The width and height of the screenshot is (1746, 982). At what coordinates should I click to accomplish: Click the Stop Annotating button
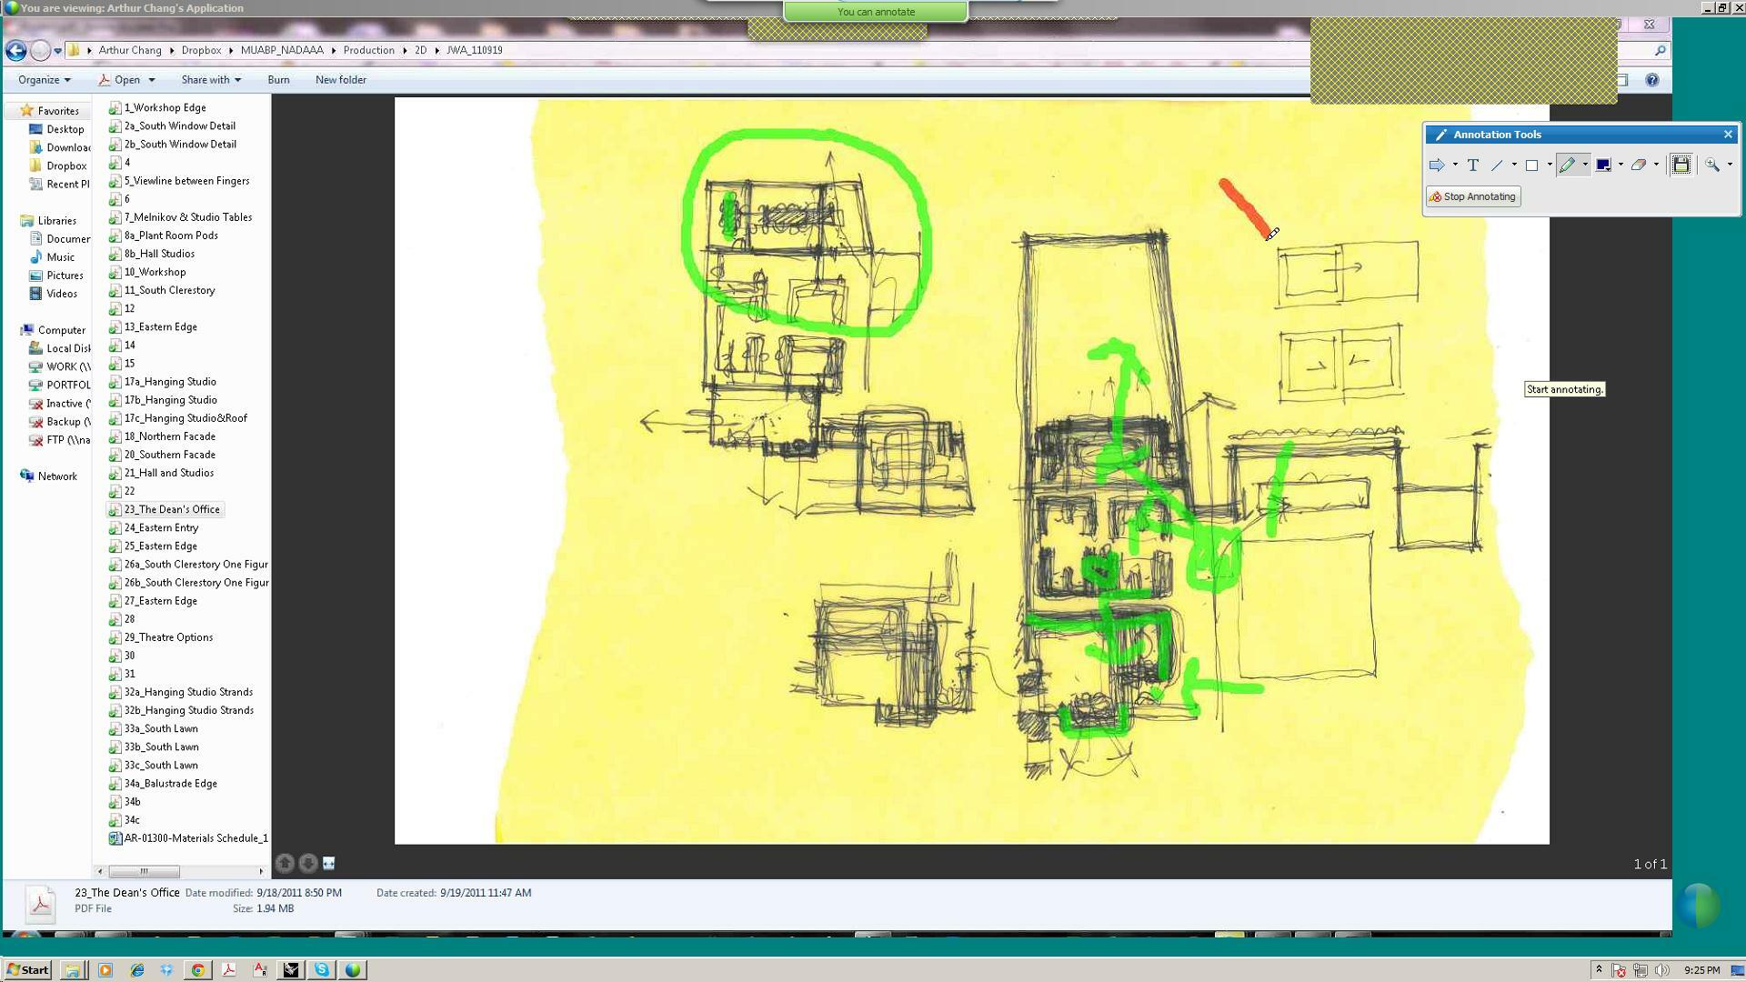tap(1473, 196)
